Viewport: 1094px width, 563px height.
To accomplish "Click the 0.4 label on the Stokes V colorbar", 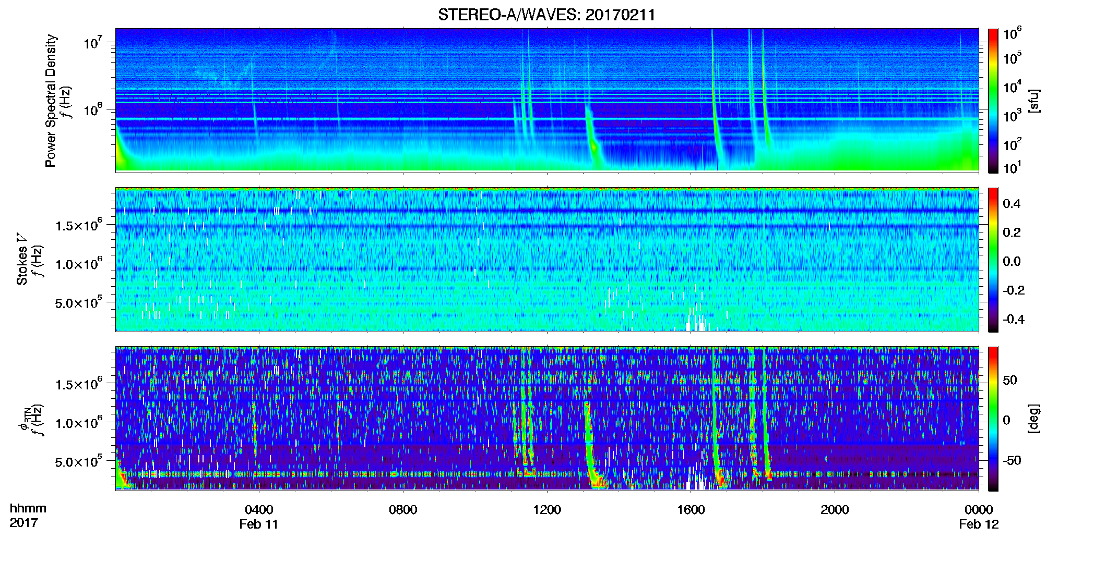I will [x=1012, y=204].
